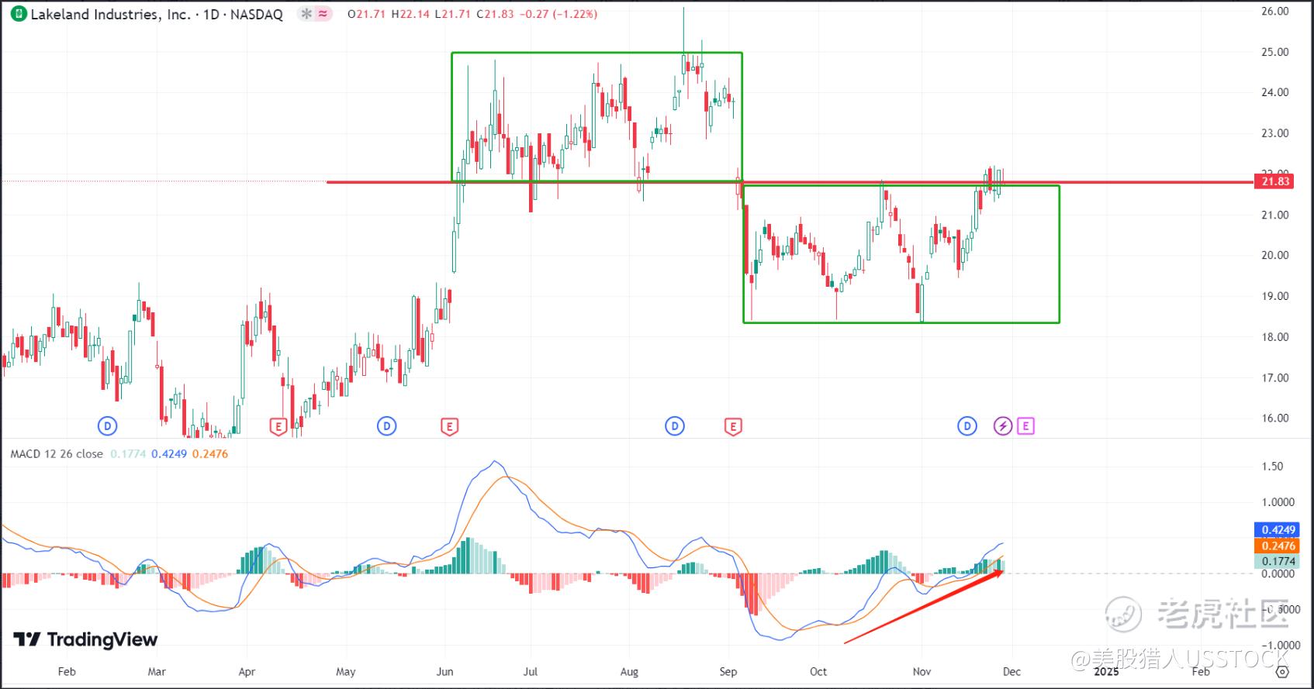1314x689 pixels.
Task: Click the MACD histogram value 0.1774 in legend
Action: pyautogui.click(x=128, y=454)
